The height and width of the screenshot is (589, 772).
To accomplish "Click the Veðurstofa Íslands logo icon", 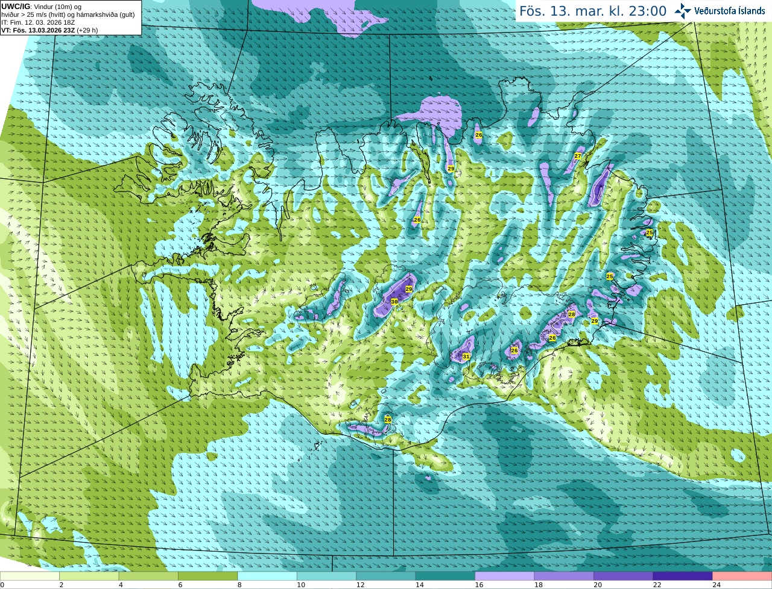I will (x=683, y=11).
